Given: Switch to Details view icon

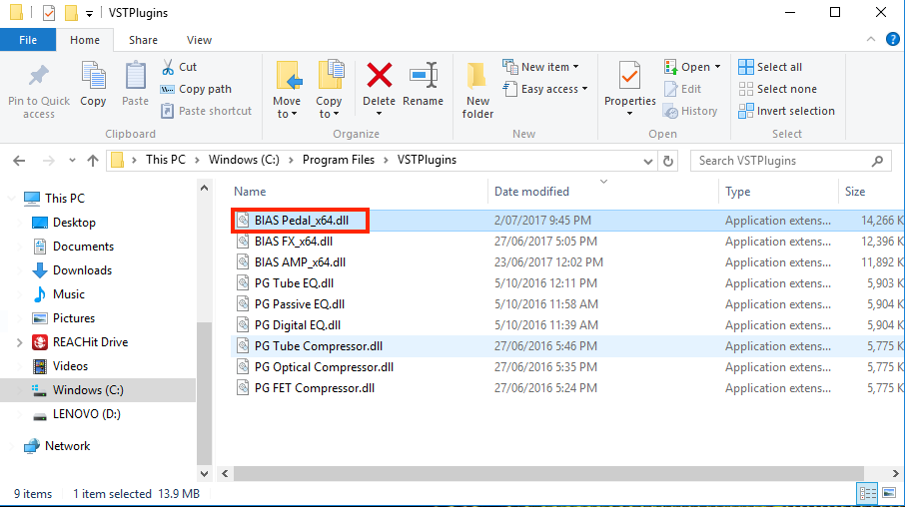Looking at the screenshot, I should coord(867,494).
